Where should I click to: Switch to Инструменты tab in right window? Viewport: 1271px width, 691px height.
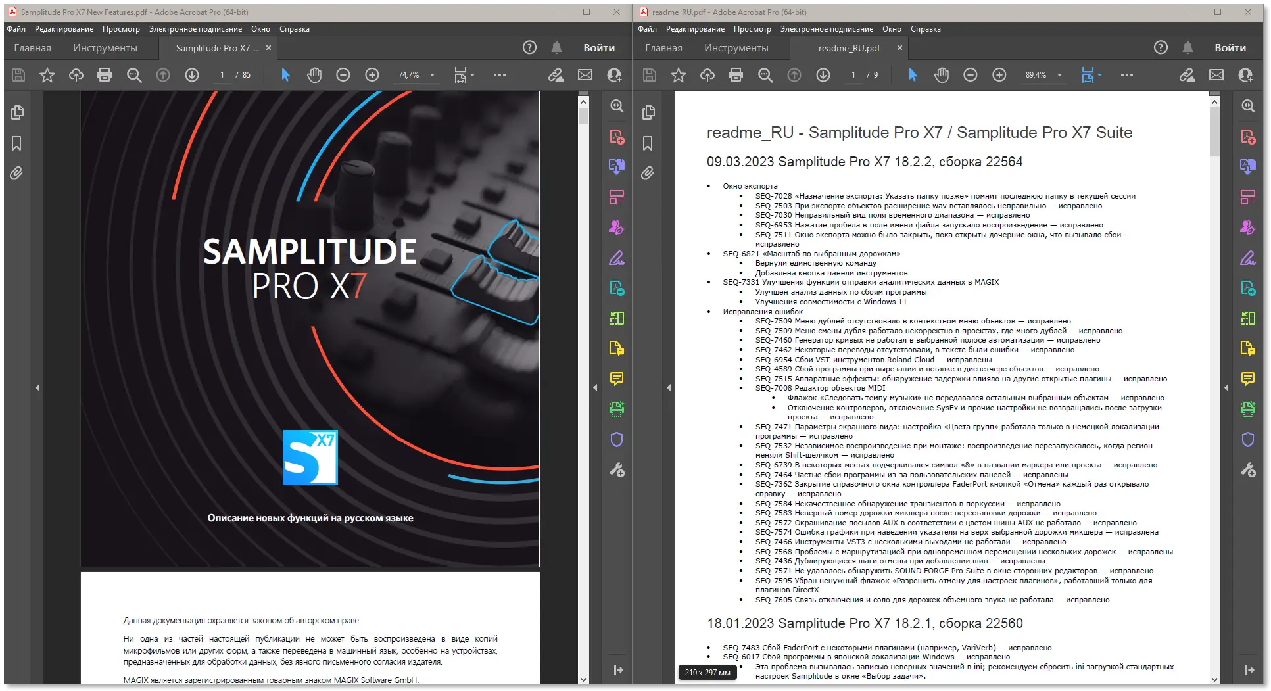point(736,48)
